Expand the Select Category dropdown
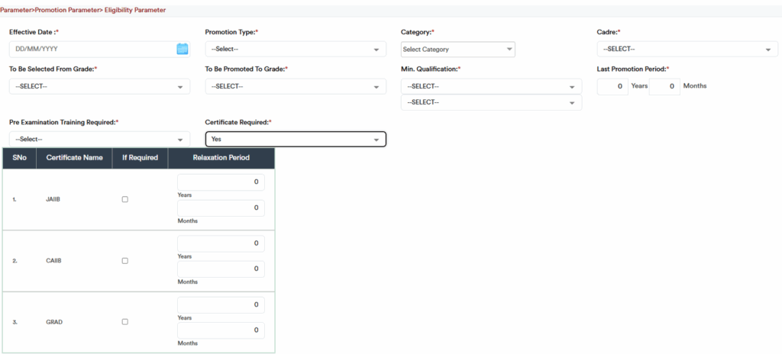Viewport: 782px width, 354px height. pyautogui.click(x=457, y=49)
